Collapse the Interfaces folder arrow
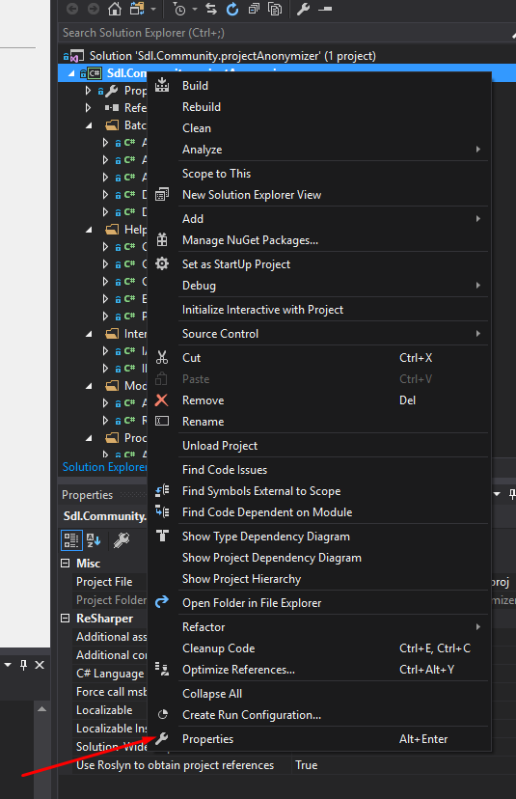This screenshot has width=516, height=799. pos(89,334)
